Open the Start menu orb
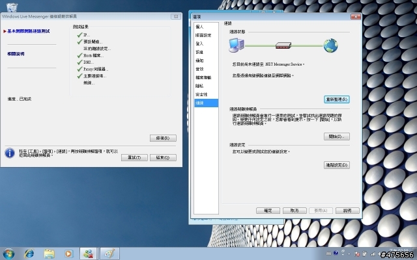Image resolution: width=417 pixels, height=260 pixels. coord(8,254)
